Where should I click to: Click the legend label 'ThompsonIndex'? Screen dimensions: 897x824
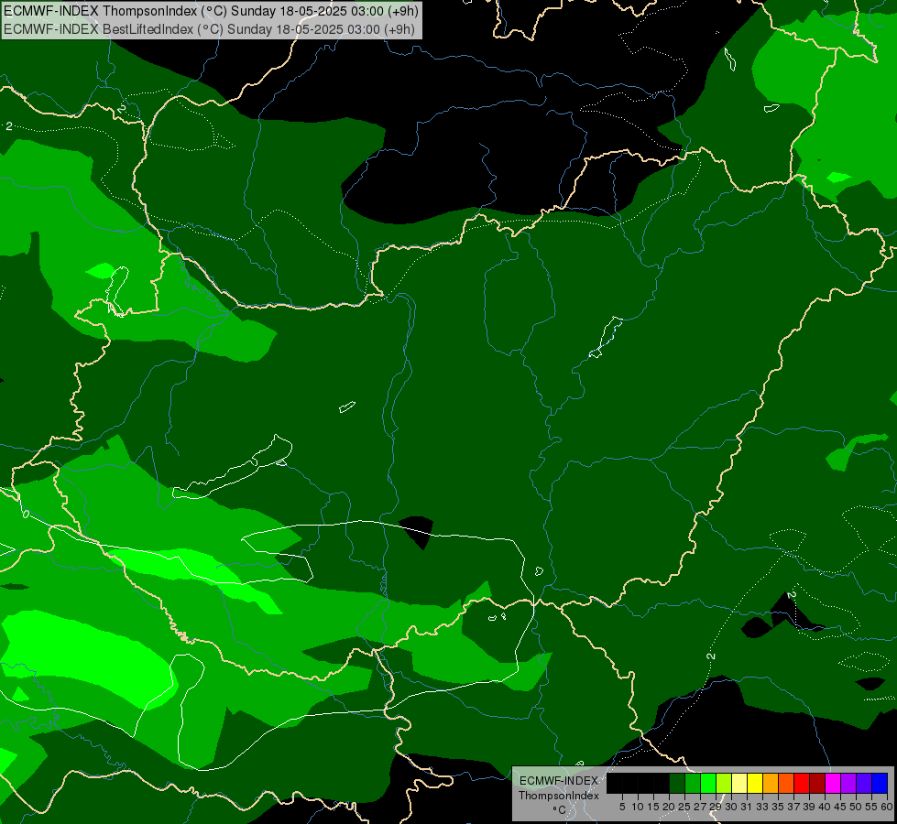pos(559,796)
